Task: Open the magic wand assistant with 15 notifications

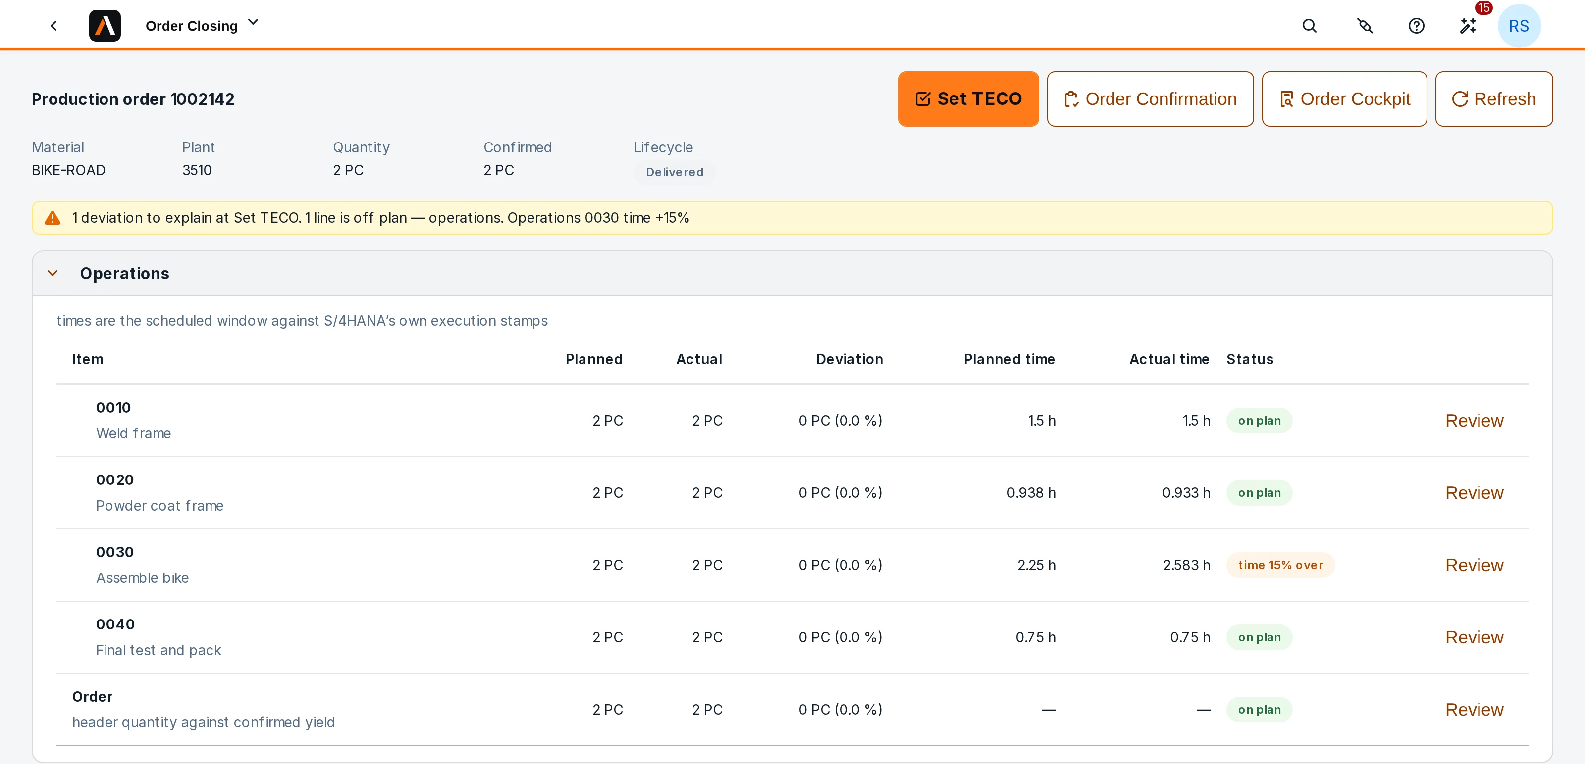Action: pos(1468,26)
